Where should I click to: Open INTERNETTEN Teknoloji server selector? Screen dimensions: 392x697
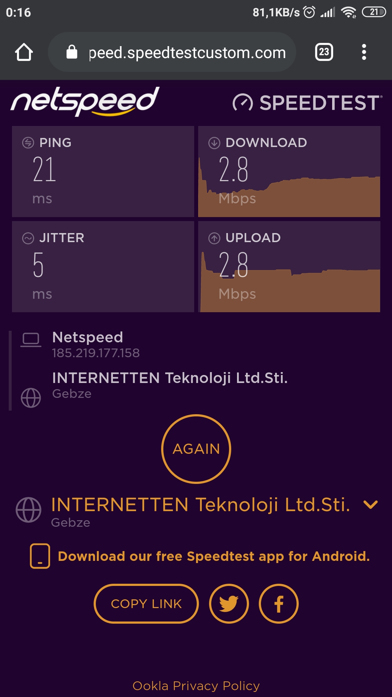point(201,505)
